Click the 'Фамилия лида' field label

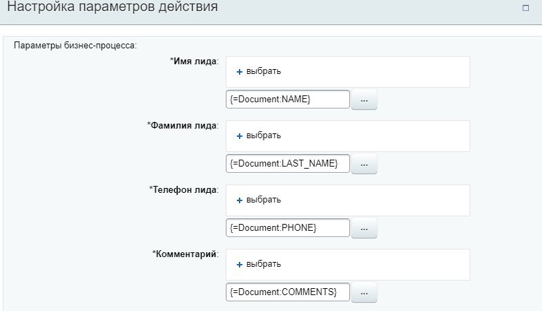(x=183, y=126)
